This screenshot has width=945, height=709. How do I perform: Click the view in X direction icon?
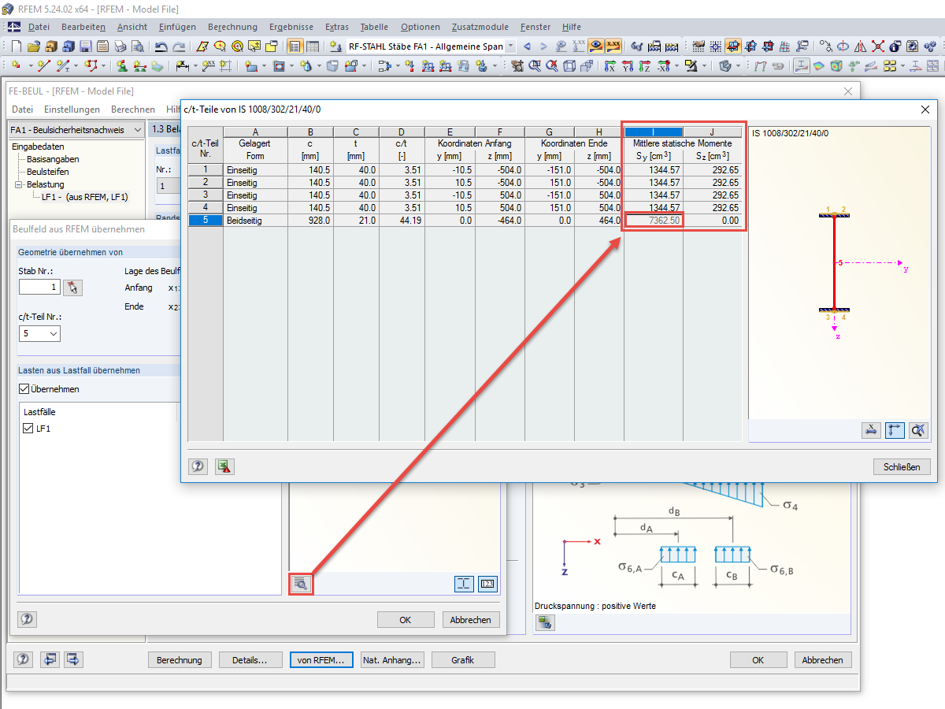[610, 65]
